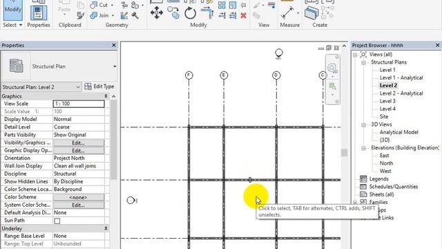Open the {3D} view
This screenshot has height=249, width=442.
385,140
